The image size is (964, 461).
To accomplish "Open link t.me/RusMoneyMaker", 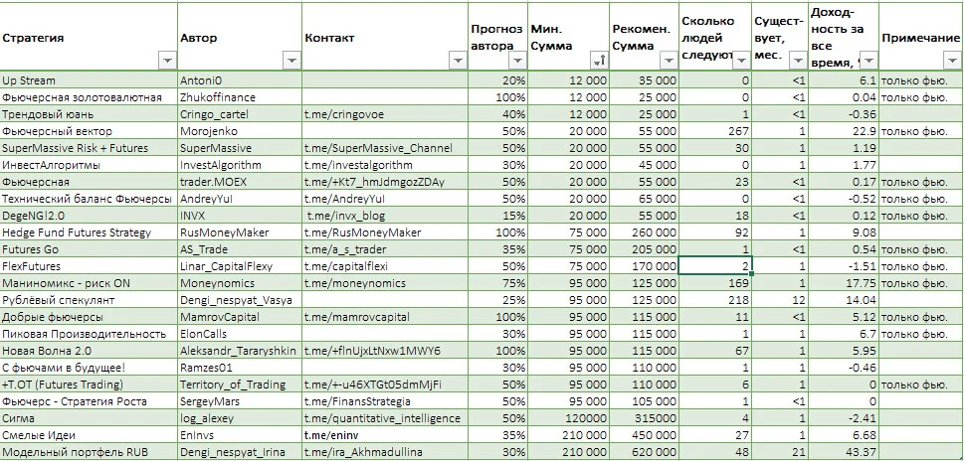I will tap(363, 232).
